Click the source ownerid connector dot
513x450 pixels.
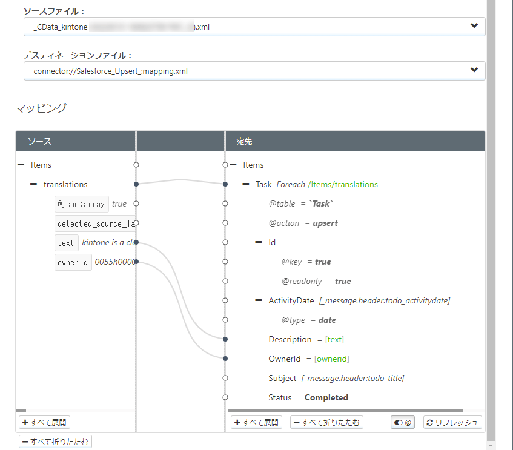136,262
